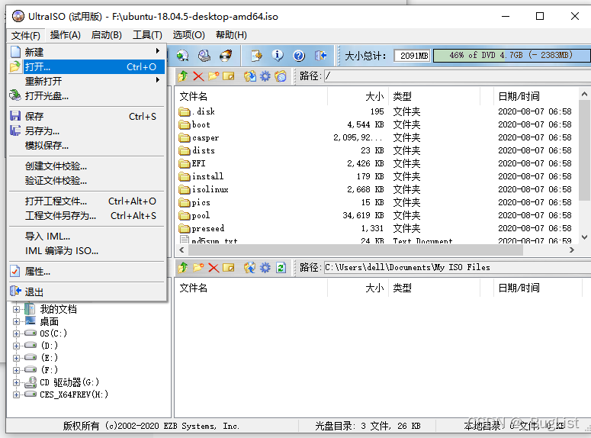Click add files to ISO icon in local toolbar

249,268
